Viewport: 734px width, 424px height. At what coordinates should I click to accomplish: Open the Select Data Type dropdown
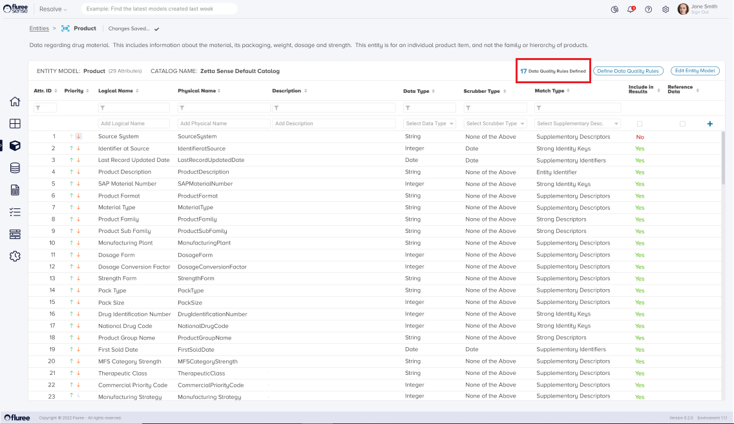point(429,123)
